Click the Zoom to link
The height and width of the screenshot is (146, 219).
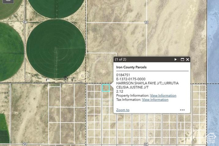(x=123, y=110)
